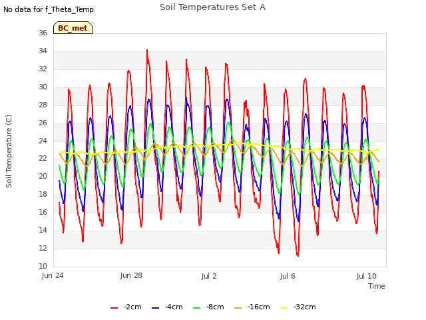Click the Jul 2 x-axis tick label
The image size is (426, 320).
click(209, 276)
